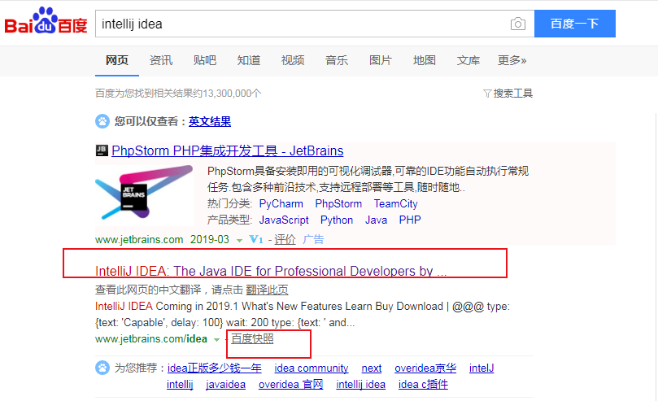Open camera image search icon
The image size is (658, 401).
pos(518,24)
